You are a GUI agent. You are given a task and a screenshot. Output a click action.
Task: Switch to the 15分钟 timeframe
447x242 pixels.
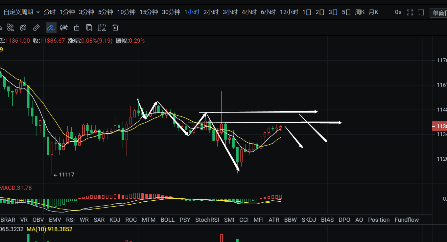(149, 12)
